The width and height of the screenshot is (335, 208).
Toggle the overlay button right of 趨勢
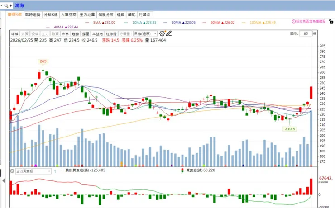pyautogui.click(x=86, y=34)
